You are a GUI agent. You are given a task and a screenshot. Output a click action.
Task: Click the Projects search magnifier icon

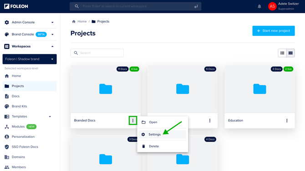coord(76,53)
